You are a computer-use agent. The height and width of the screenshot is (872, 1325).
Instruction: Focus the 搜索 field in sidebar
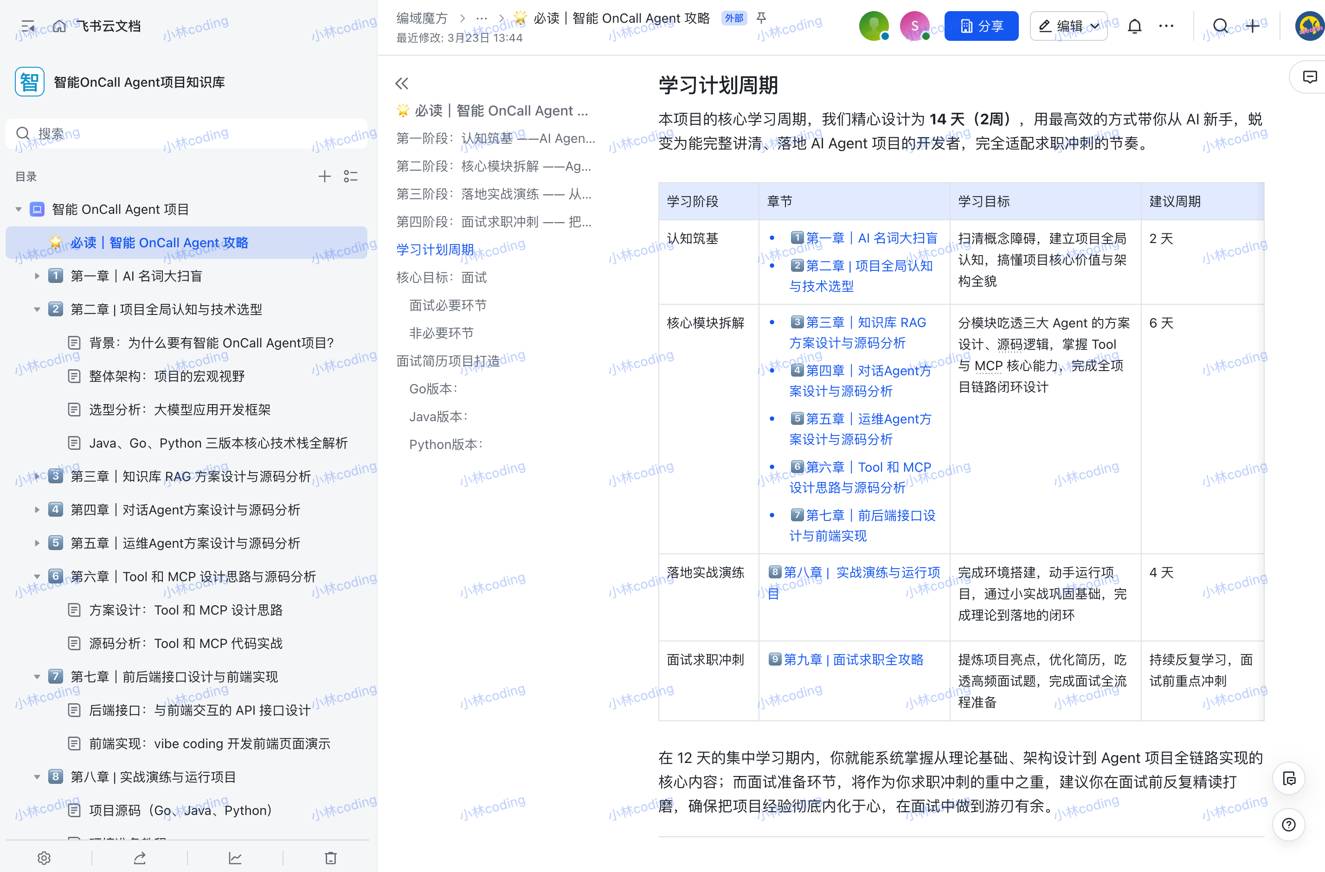pos(187,134)
